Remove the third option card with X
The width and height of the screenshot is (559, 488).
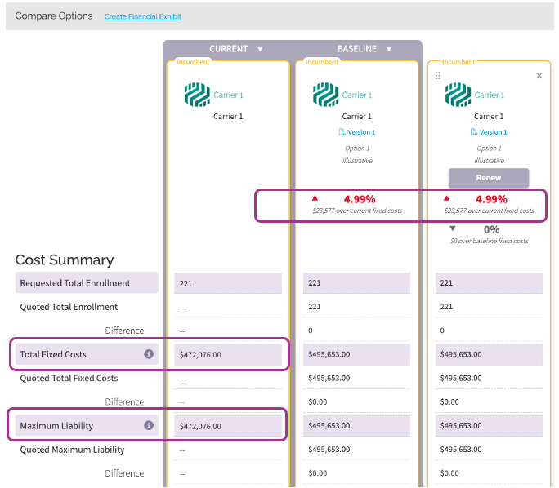pos(539,75)
